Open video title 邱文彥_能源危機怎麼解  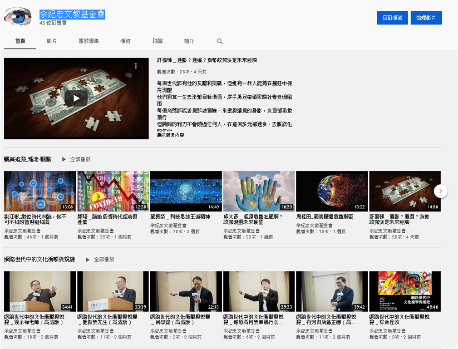pyautogui.click(x=253, y=219)
